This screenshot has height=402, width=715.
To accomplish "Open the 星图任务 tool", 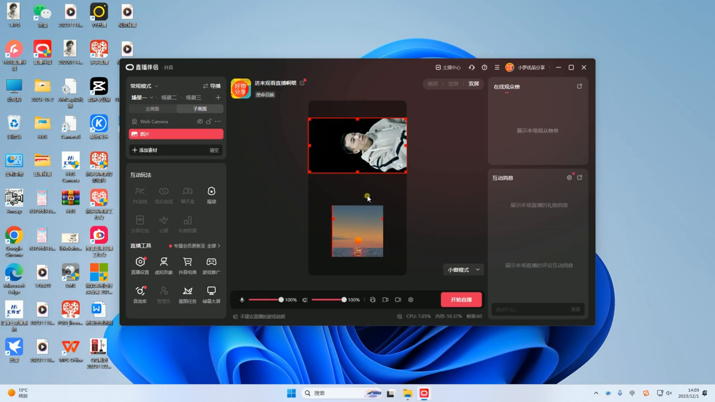I will pos(188,295).
